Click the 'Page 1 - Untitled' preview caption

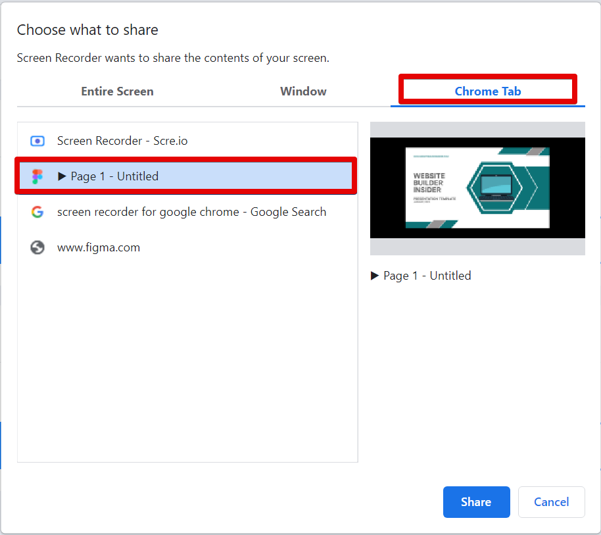[x=427, y=276]
